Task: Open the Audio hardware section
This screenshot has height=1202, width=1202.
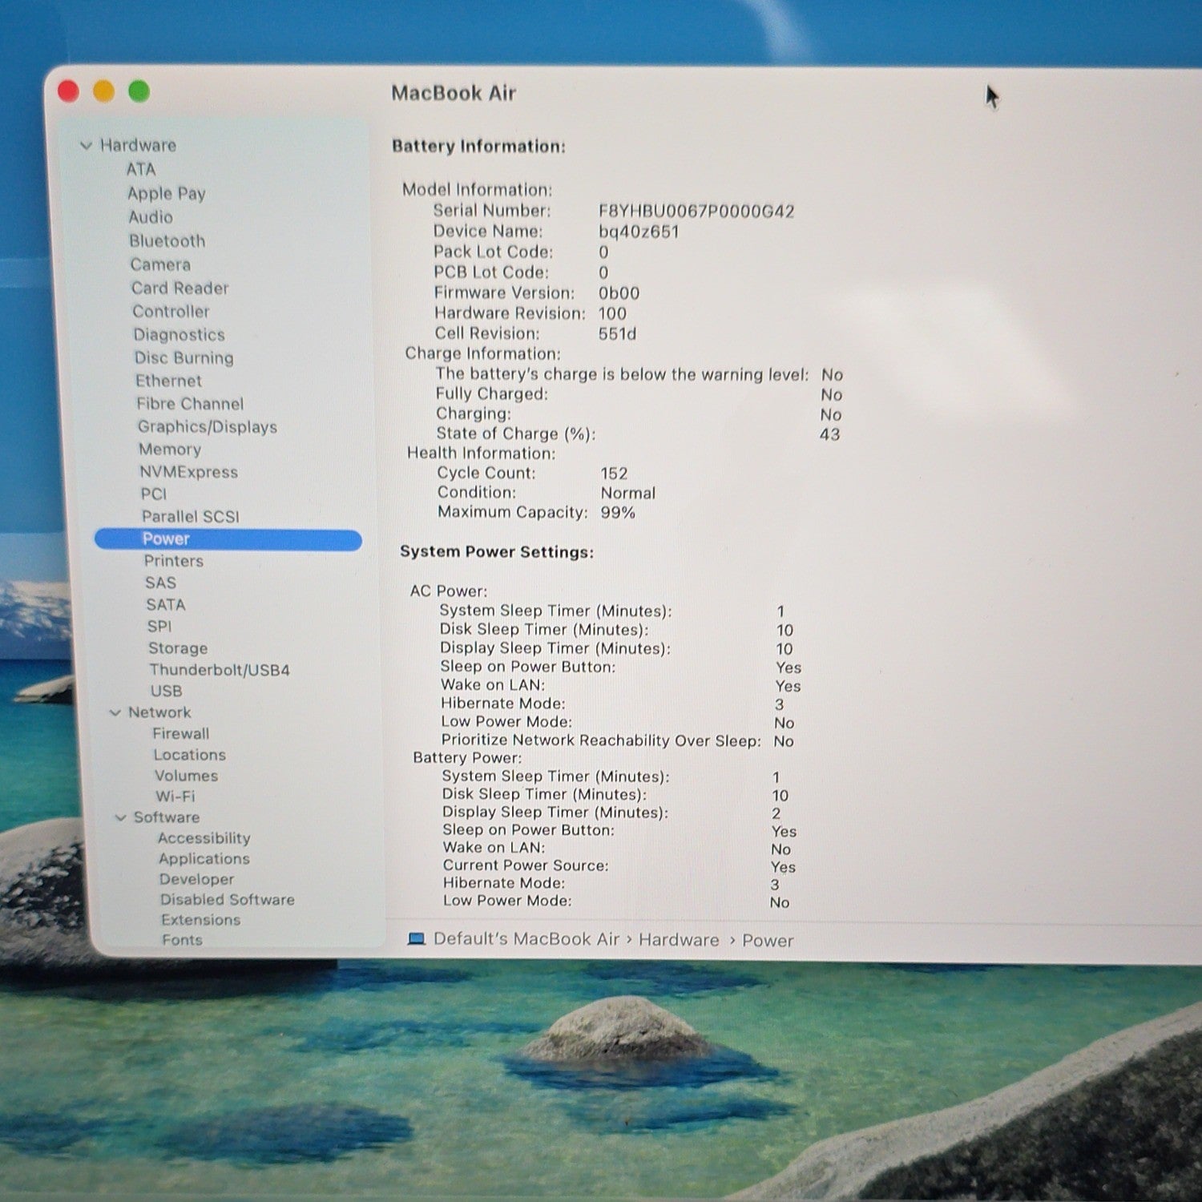Action: click(151, 217)
